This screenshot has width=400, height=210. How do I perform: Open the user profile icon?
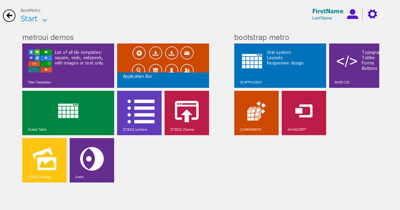[353, 14]
